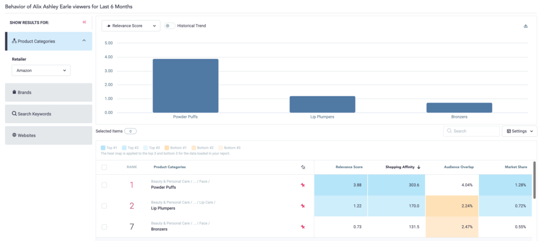Check the Powder Puffs row checkbox
The width and height of the screenshot is (539, 241).
point(104,185)
